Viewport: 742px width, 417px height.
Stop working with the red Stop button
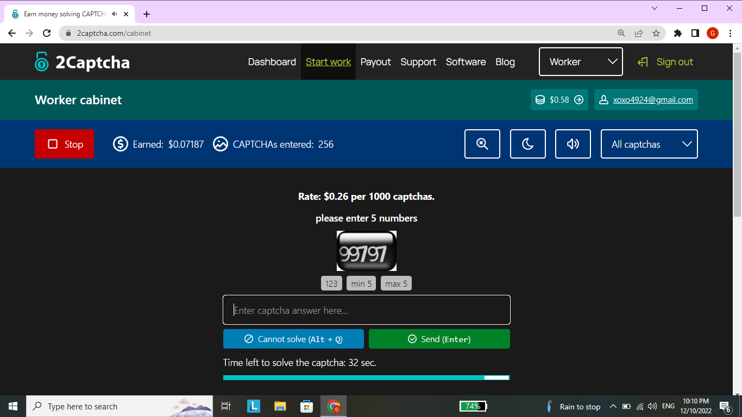[64, 144]
